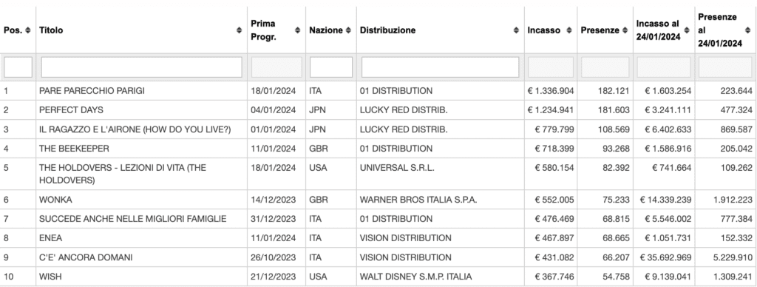Click the WISH row title

(50, 277)
